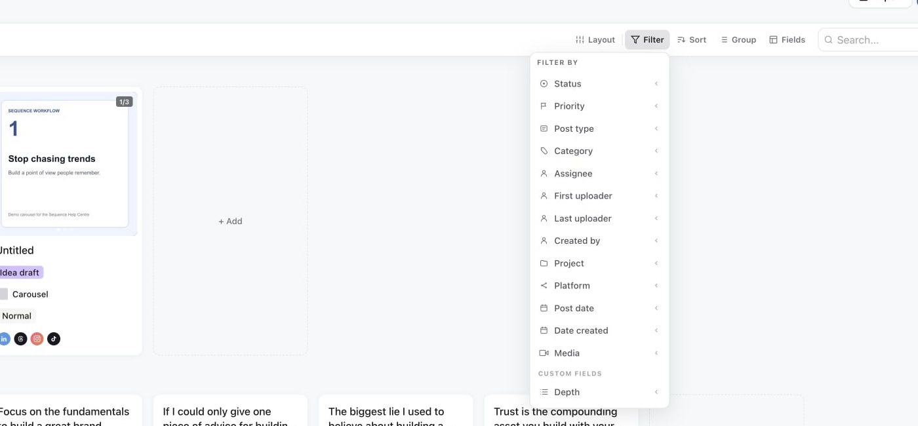Screen dimensions: 918x426
Task: Click the Threads platform icon on card
Action: pos(21,339)
